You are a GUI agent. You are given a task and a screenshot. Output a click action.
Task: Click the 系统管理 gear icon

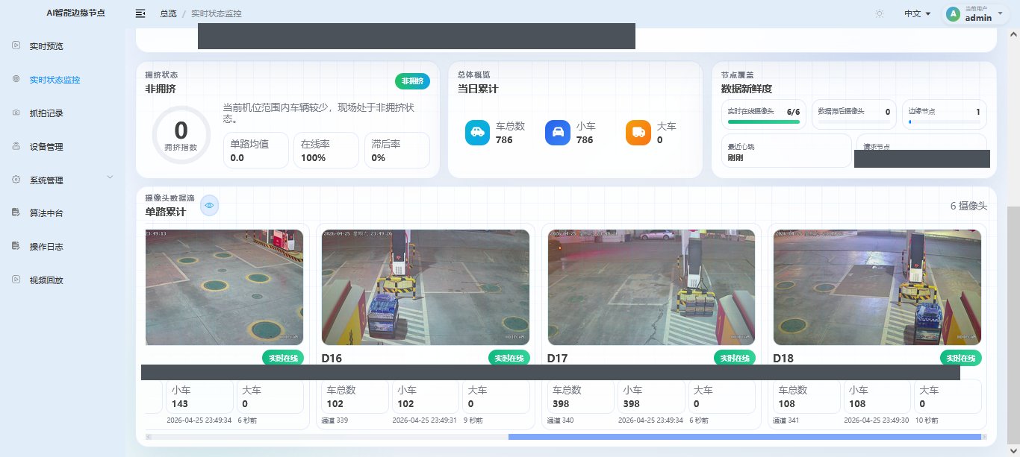(x=16, y=180)
